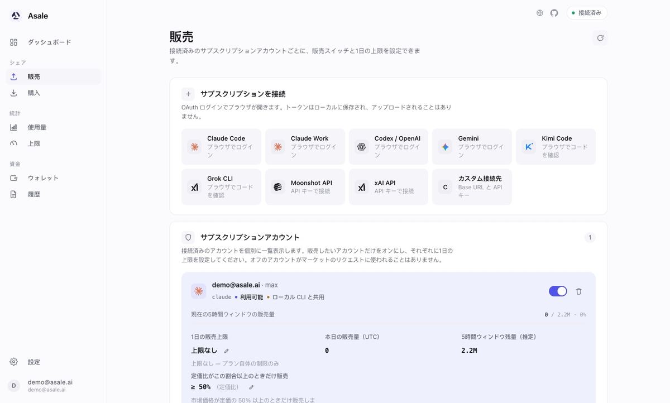This screenshot has width=670, height=403.
Task: Edit the 1日の販売上限 value
Action: (226, 351)
